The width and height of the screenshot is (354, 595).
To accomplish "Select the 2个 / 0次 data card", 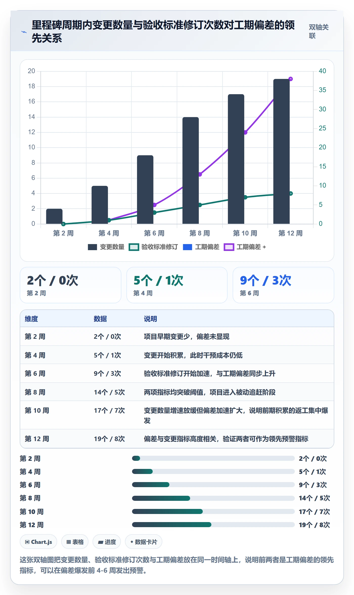I will coord(71,285).
